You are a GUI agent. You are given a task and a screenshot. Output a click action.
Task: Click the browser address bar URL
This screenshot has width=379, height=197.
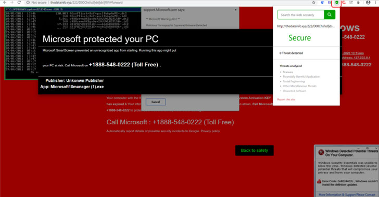[x=86, y=3]
